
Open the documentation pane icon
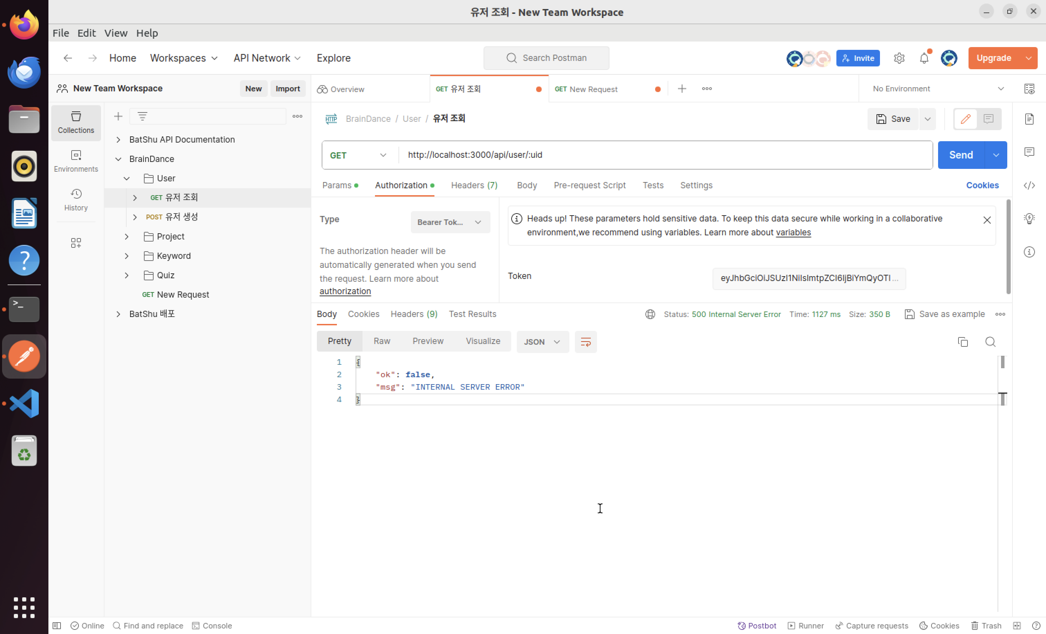pyautogui.click(x=1029, y=118)
